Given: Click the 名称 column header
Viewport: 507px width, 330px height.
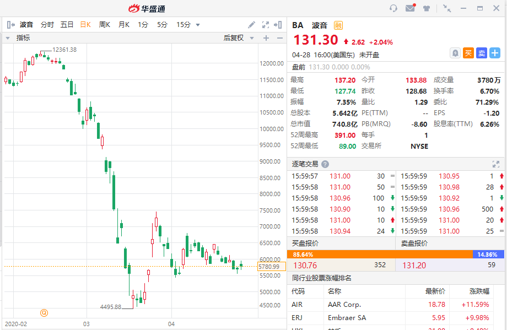Looking at the screenshot, I should [x=335, y=291].
